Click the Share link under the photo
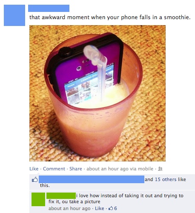 pyautogui.click(x=76, y=169)
